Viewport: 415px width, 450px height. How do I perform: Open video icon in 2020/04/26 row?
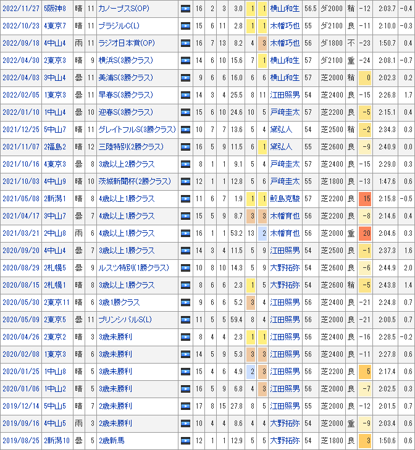(x=185, y=337)
